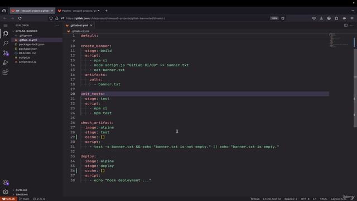Open the Extensions view

(x=6, y=72)
